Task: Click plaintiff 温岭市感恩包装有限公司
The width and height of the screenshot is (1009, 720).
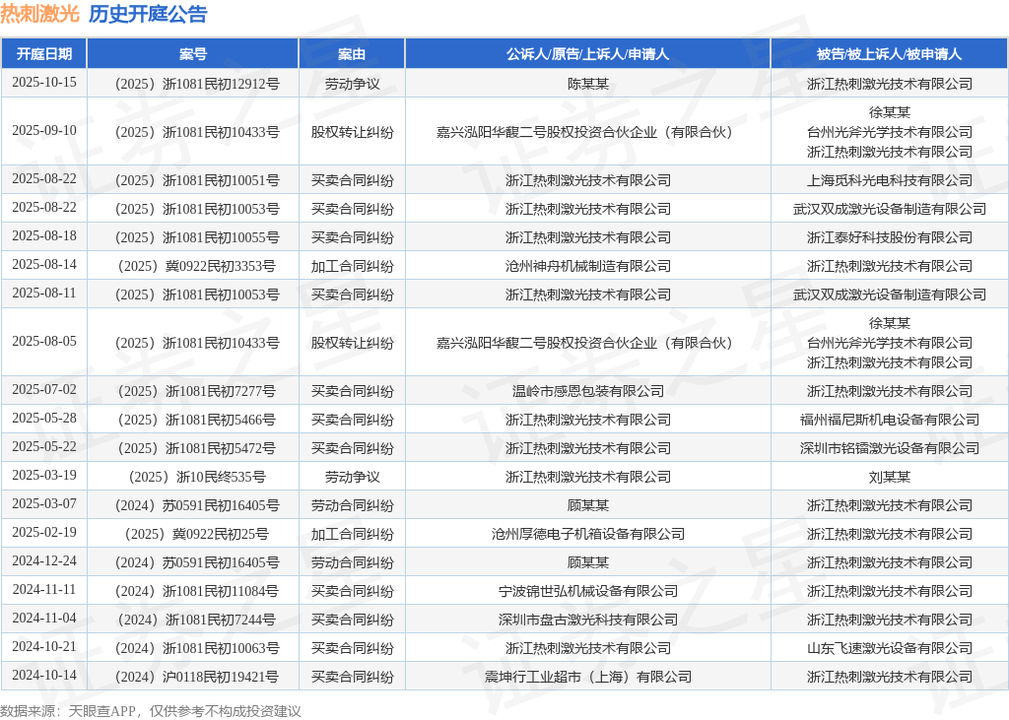Action: point(587,391)
